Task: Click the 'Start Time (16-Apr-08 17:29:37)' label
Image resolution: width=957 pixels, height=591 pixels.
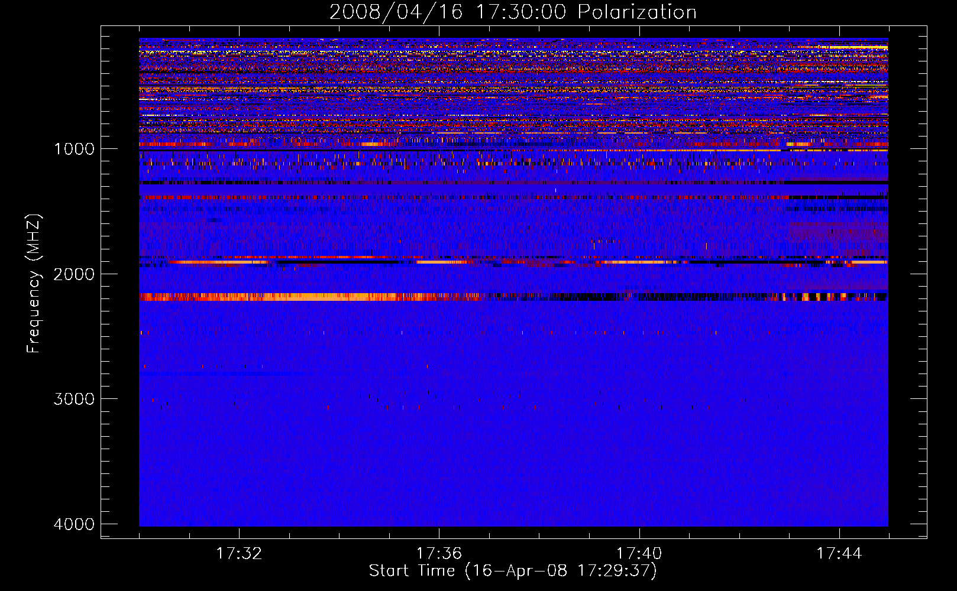Action: (513, 571)
